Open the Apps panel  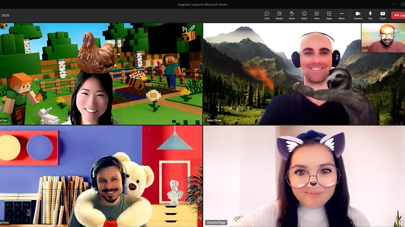(x=329, y=15)
